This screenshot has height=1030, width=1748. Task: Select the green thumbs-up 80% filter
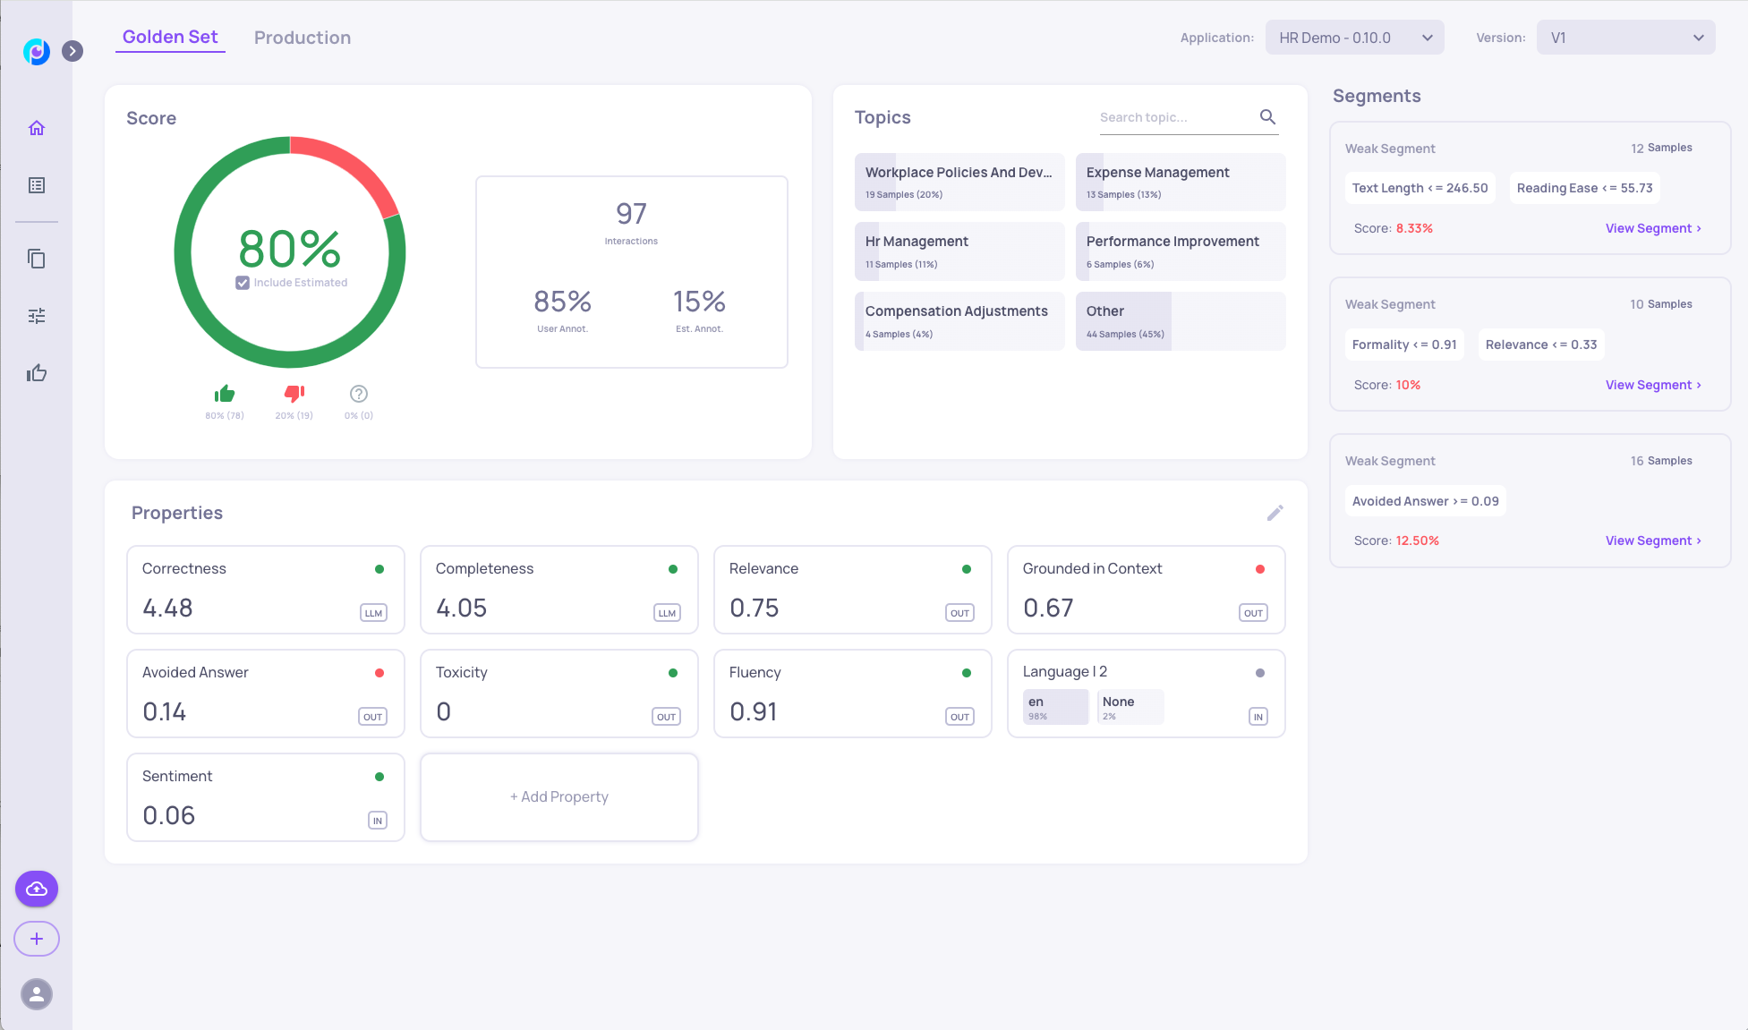pyautogui.click(x=225, y=394)
